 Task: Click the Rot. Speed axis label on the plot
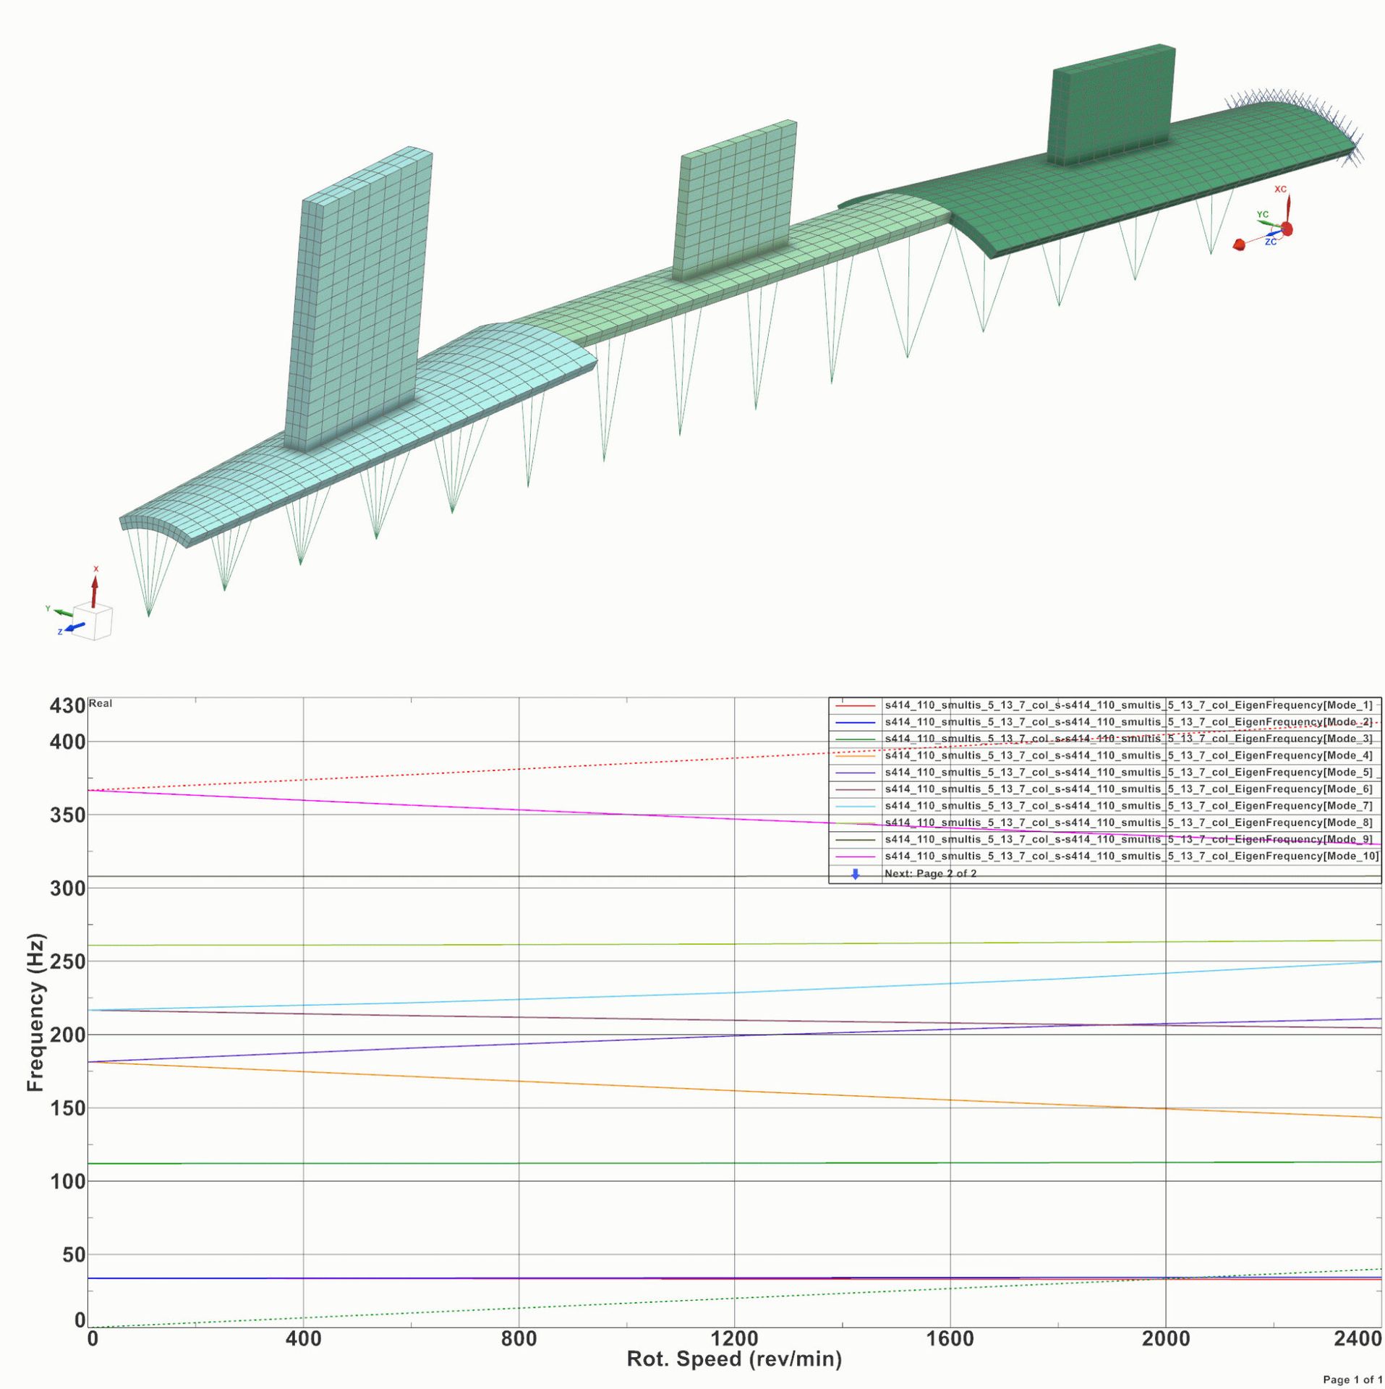pyautogui.click(x=735, y=1359)
